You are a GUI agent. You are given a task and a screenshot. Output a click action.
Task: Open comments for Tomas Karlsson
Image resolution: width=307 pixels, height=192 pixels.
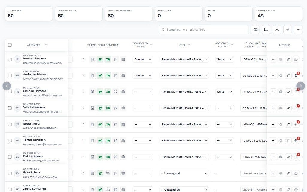pyautogui.click(x=296, y=141)
